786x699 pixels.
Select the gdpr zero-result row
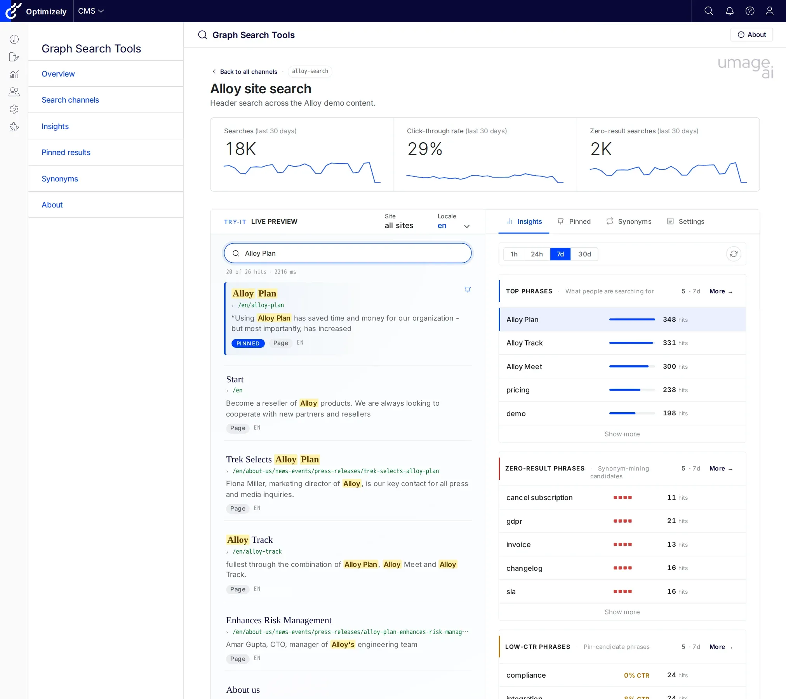point(622,521)
